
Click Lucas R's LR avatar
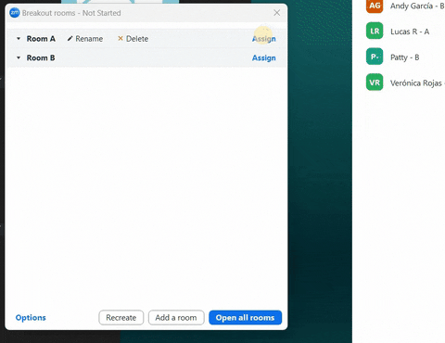point(375,31)
